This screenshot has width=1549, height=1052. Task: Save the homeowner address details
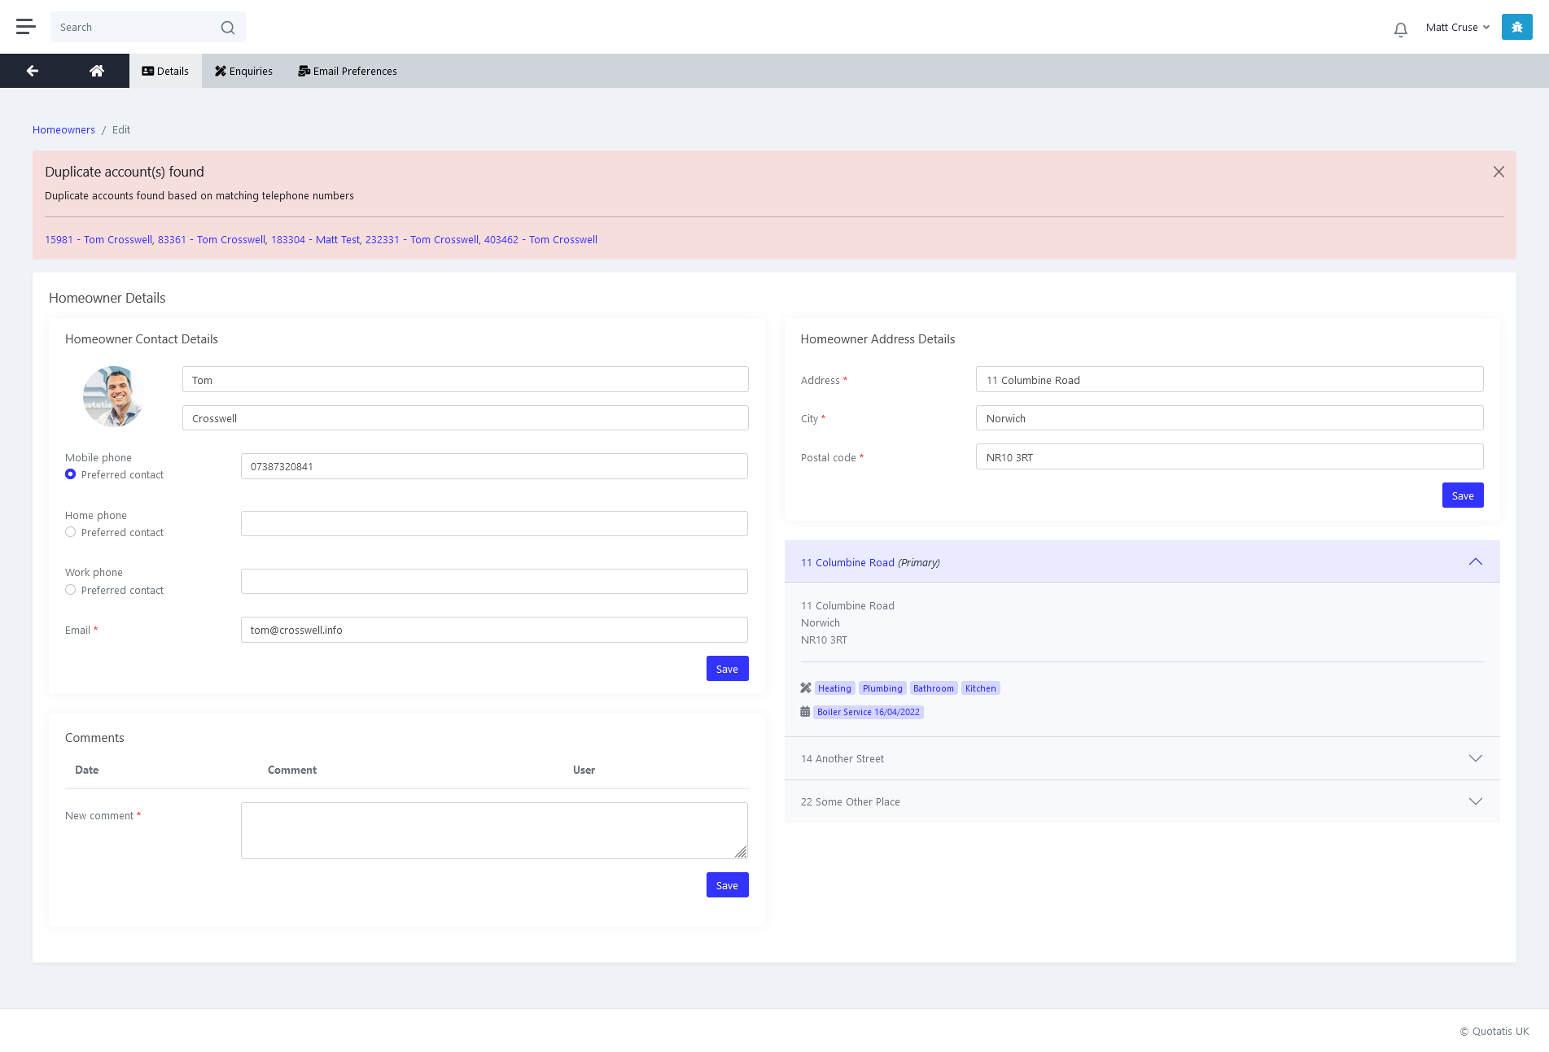1462,495
